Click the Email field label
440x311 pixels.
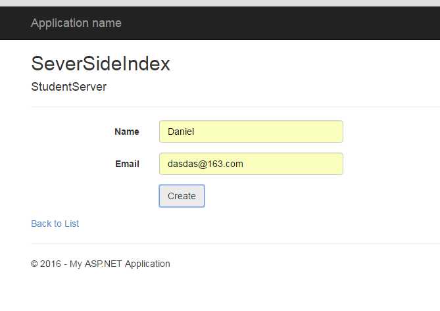click(x=127, y=164)
